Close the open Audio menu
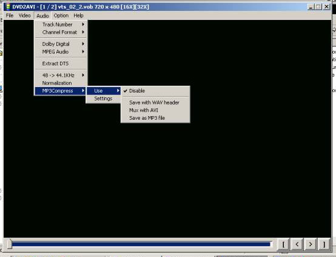The height and width of the screenshot is (257, 336). (42, 16)
